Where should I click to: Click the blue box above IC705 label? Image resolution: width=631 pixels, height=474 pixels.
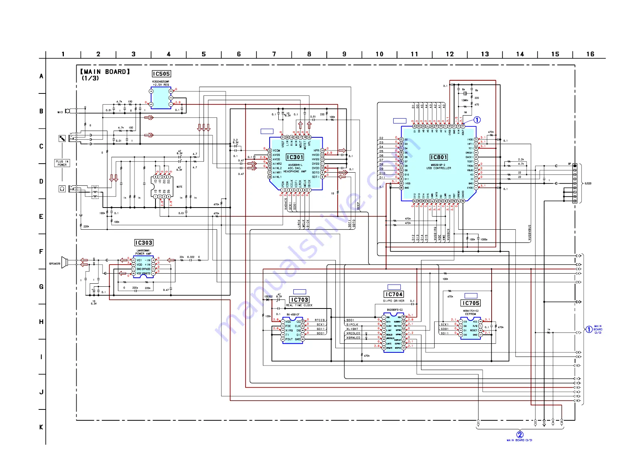coord(471,296)
